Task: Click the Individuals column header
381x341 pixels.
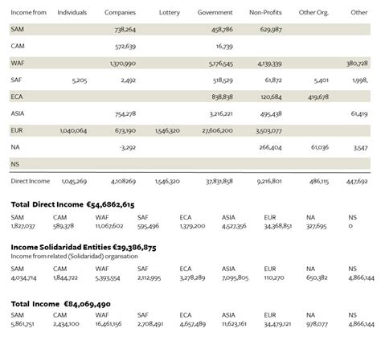Action: pyautogui.click(x=72, y=12)
